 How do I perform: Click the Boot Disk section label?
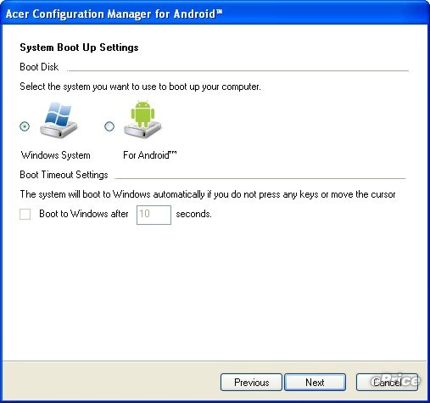[39, 67]
